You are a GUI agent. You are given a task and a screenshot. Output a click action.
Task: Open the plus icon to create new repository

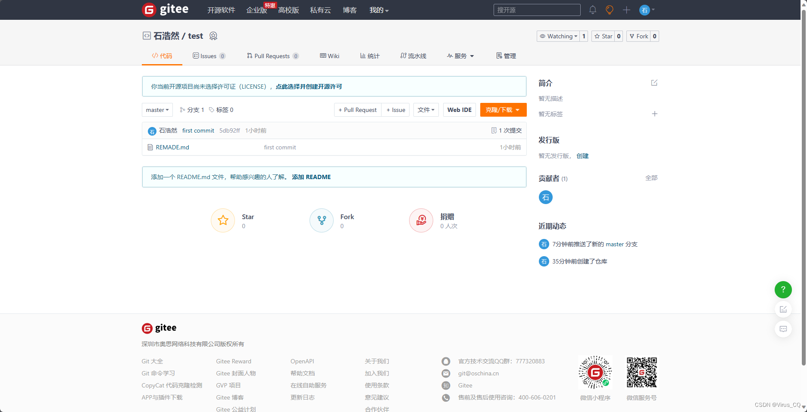pos(626,9)
